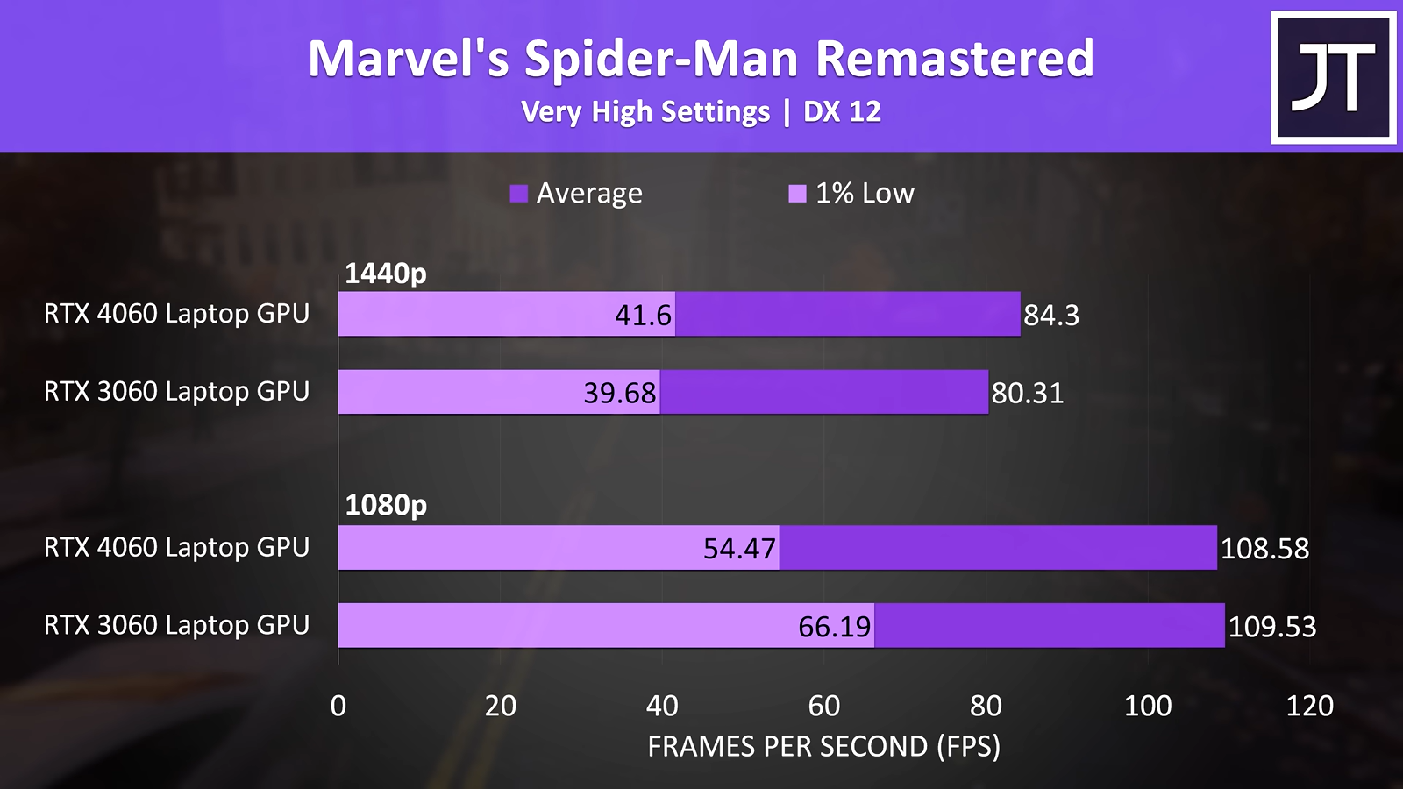
Task: Click the 54.47 value on the bar
Action: coord(739,549)
